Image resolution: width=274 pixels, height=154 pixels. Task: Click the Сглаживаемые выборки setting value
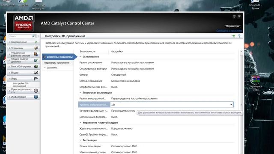(x=133, y=68)
